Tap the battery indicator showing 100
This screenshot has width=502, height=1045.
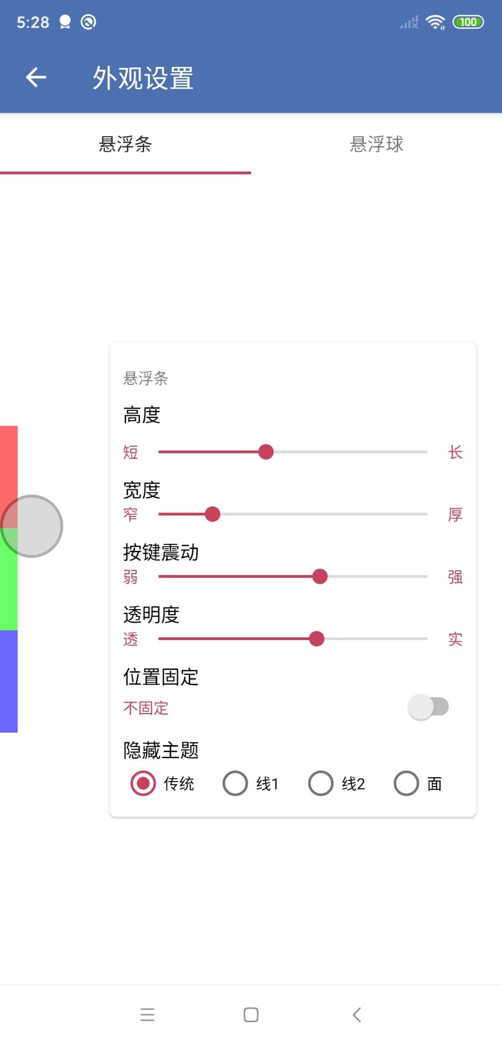(469, 22)
